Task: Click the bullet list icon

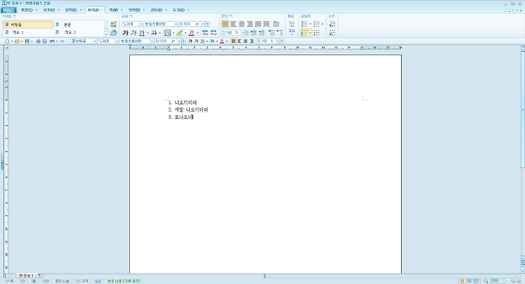Action: (304, 24)
